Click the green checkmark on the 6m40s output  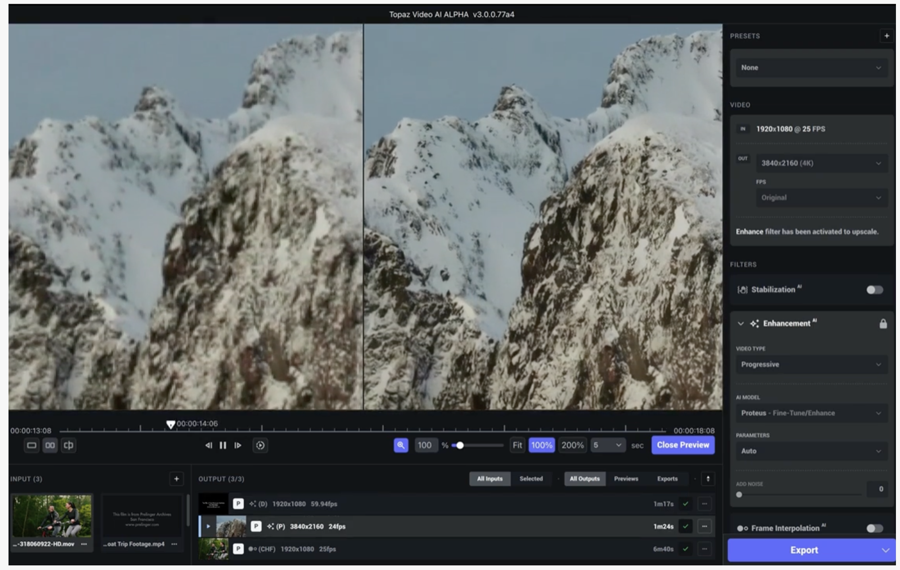point(685,549)
